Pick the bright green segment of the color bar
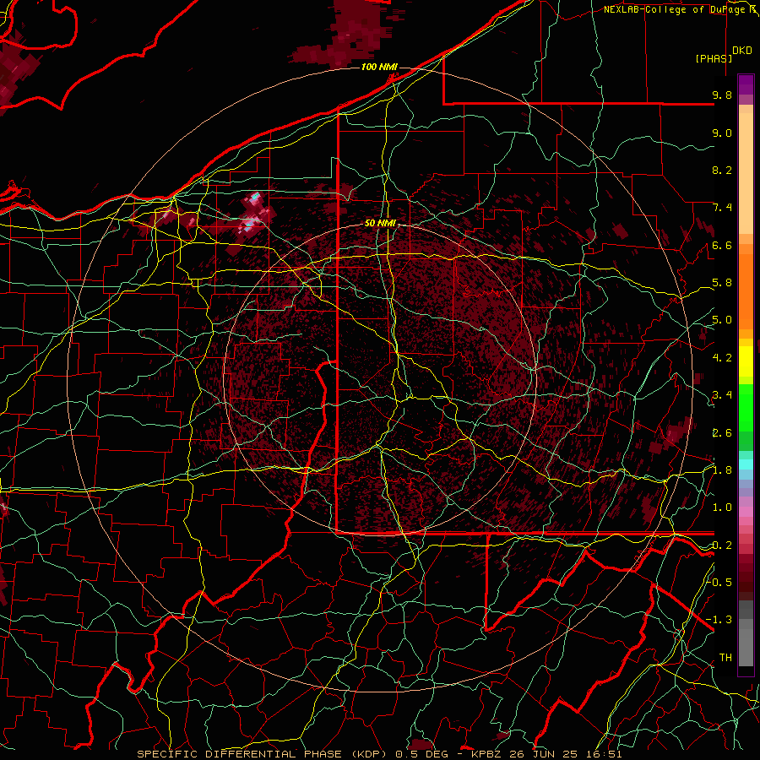This screenshot has width=760, height=760. coord(746,407)
